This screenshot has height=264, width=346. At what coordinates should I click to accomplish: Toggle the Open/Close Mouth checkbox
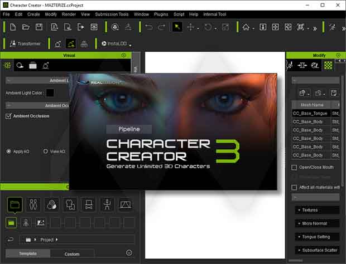[x=294, y=167]
